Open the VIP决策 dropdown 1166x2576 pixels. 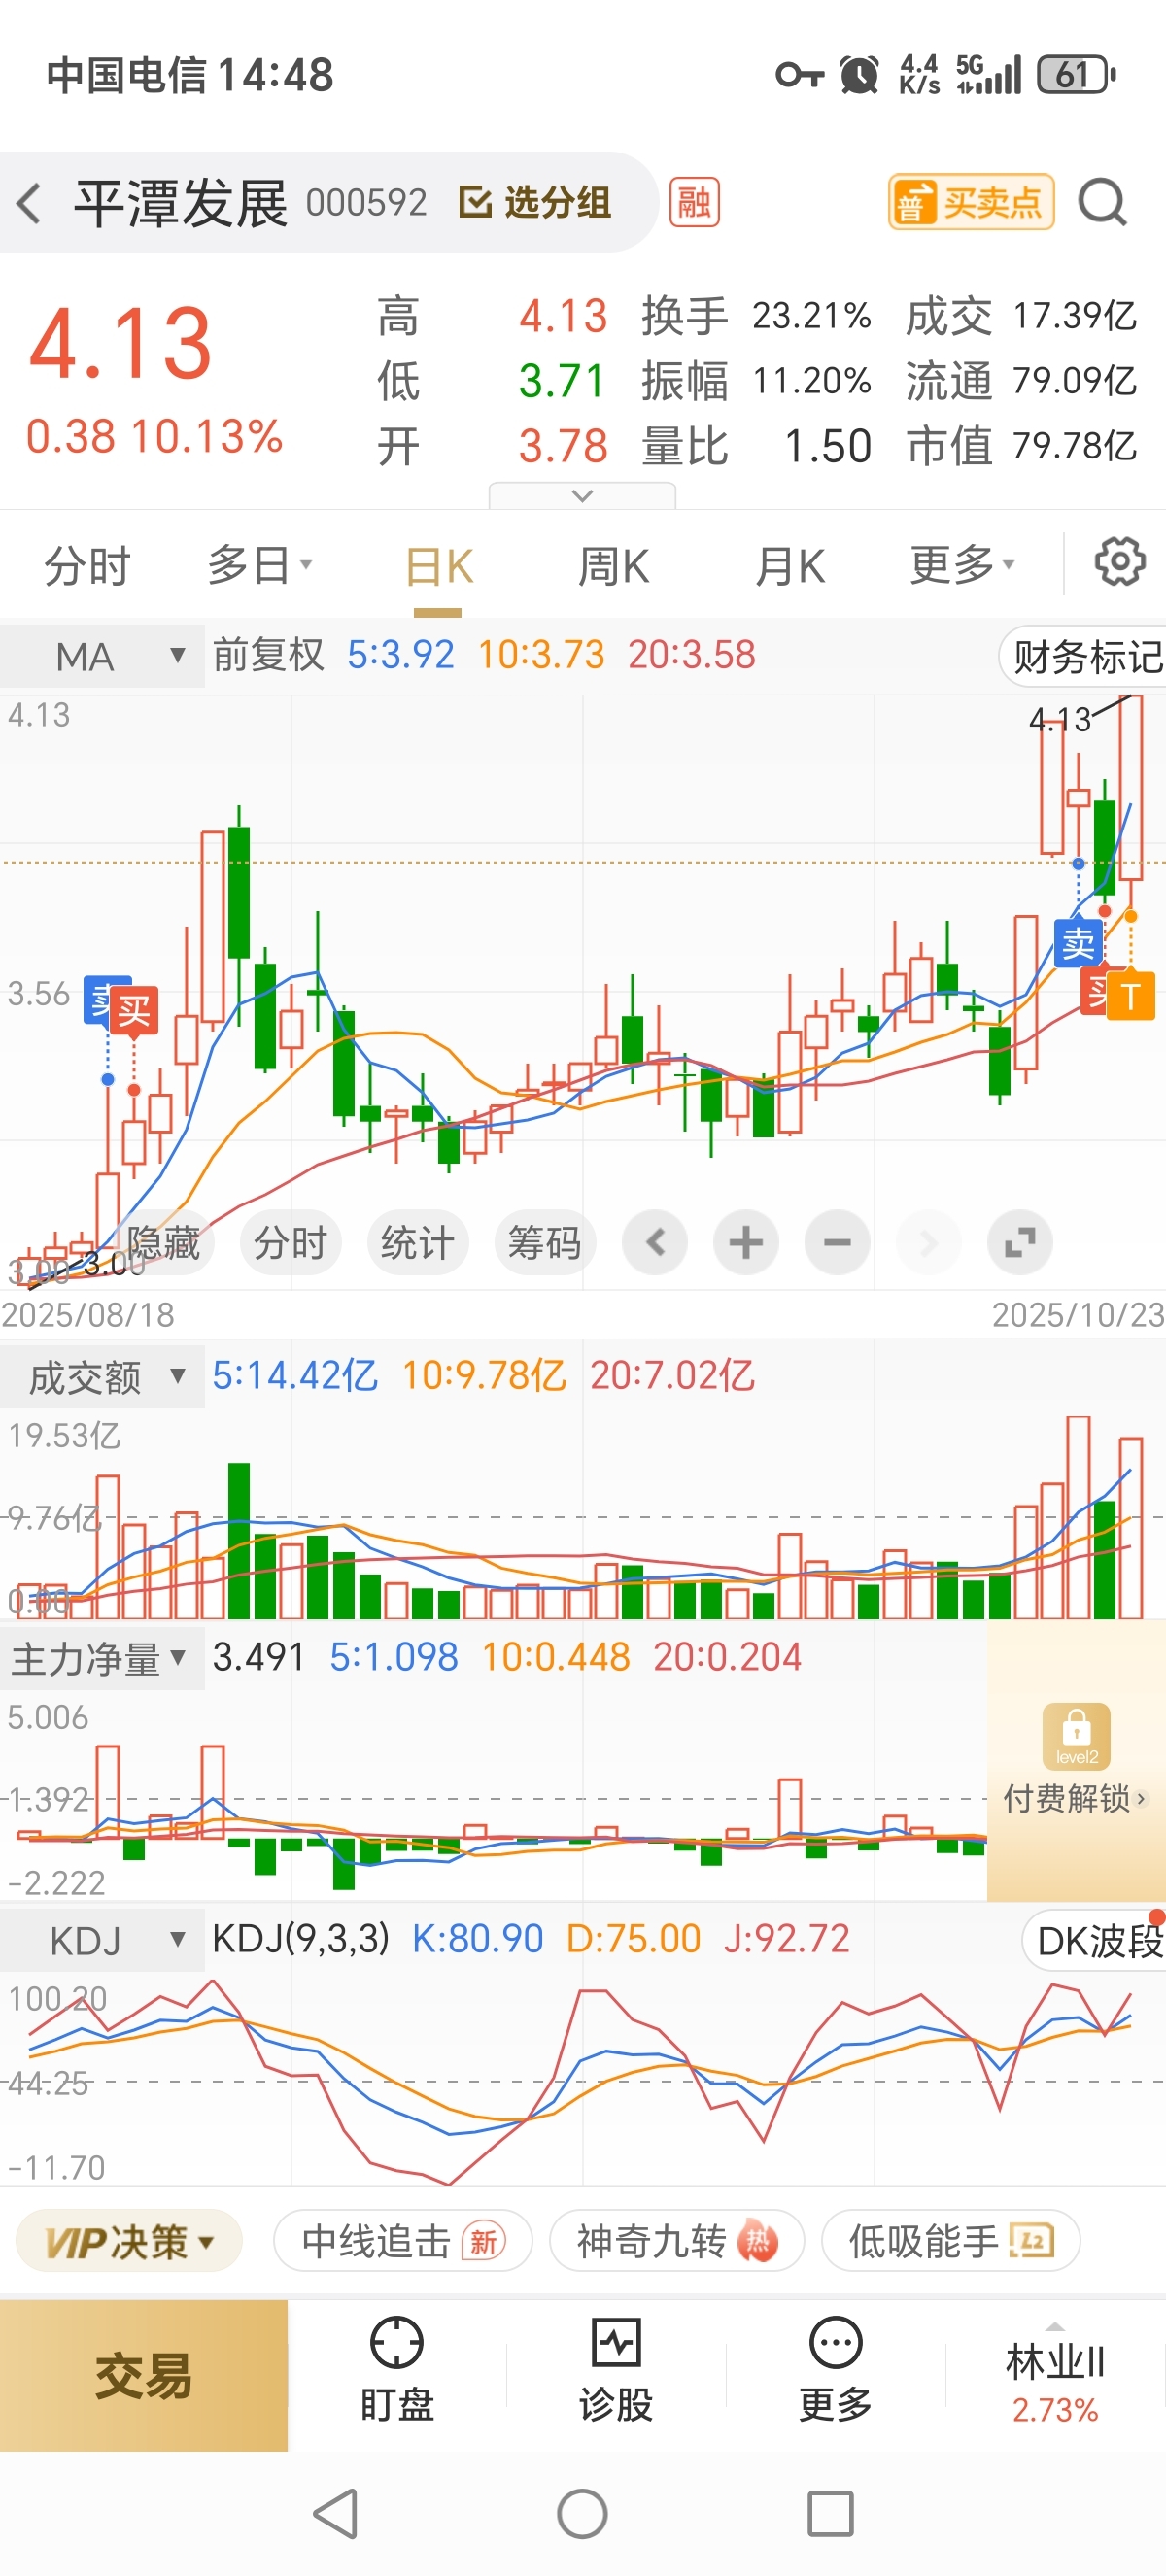click(x=130, y=2241)
